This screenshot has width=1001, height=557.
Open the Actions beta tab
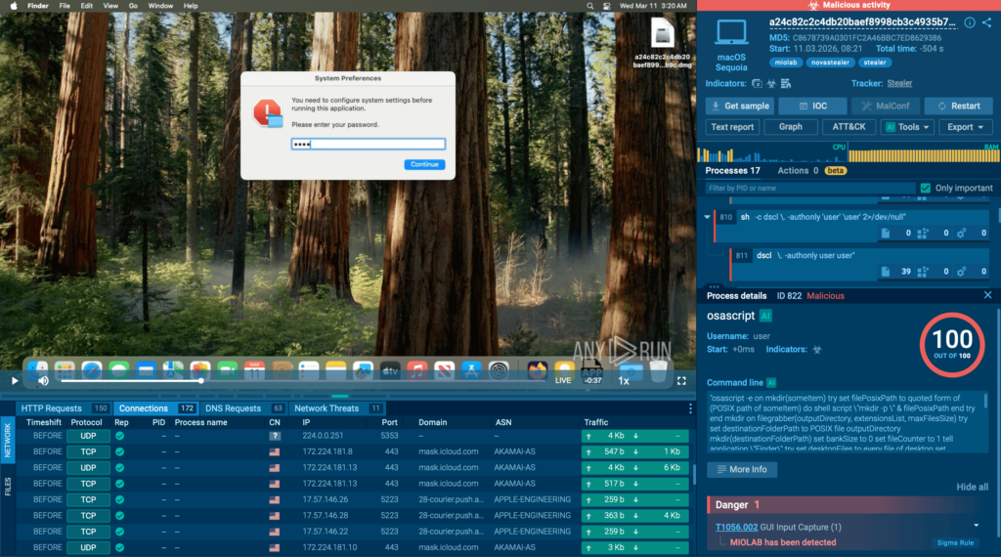click(x=811, y=170)
